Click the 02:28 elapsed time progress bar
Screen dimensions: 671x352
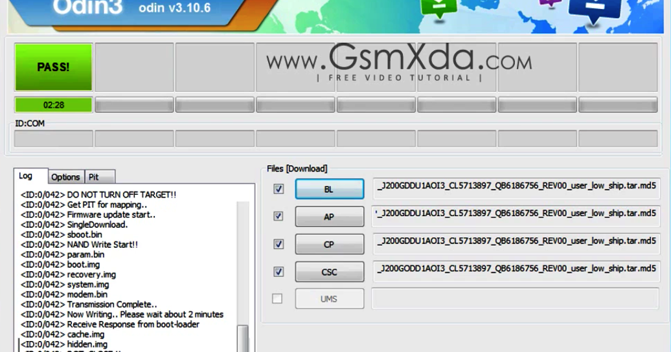coord(54,105)
